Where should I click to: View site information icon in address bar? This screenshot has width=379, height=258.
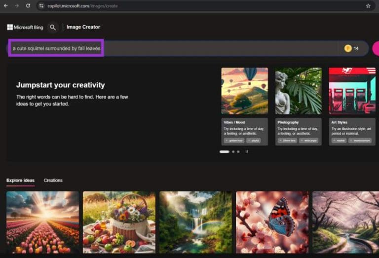[42, 6]
